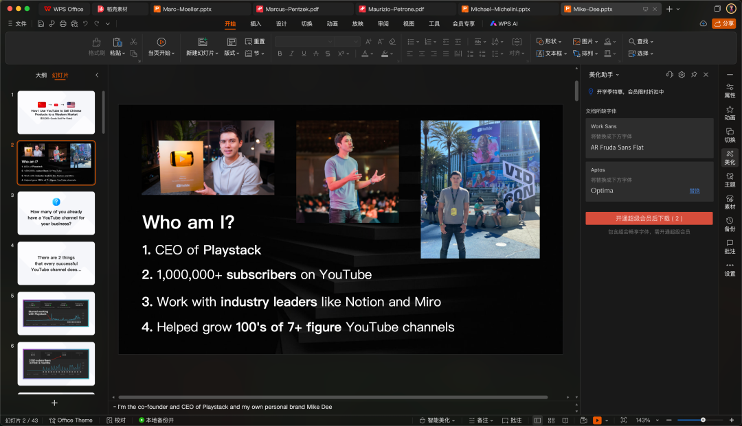The image size is (742, 426).
Task: Open the File (文件) menu
Action: (17, 23)
